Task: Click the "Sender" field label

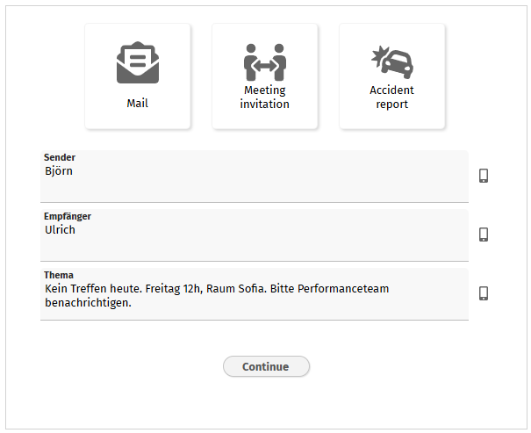Action: point(60,158)
